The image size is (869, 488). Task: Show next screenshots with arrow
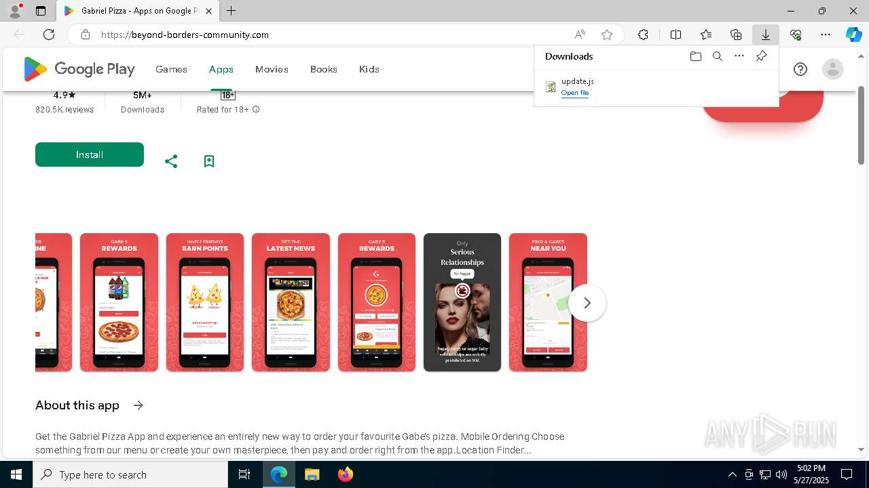click(x=587, y=303)
